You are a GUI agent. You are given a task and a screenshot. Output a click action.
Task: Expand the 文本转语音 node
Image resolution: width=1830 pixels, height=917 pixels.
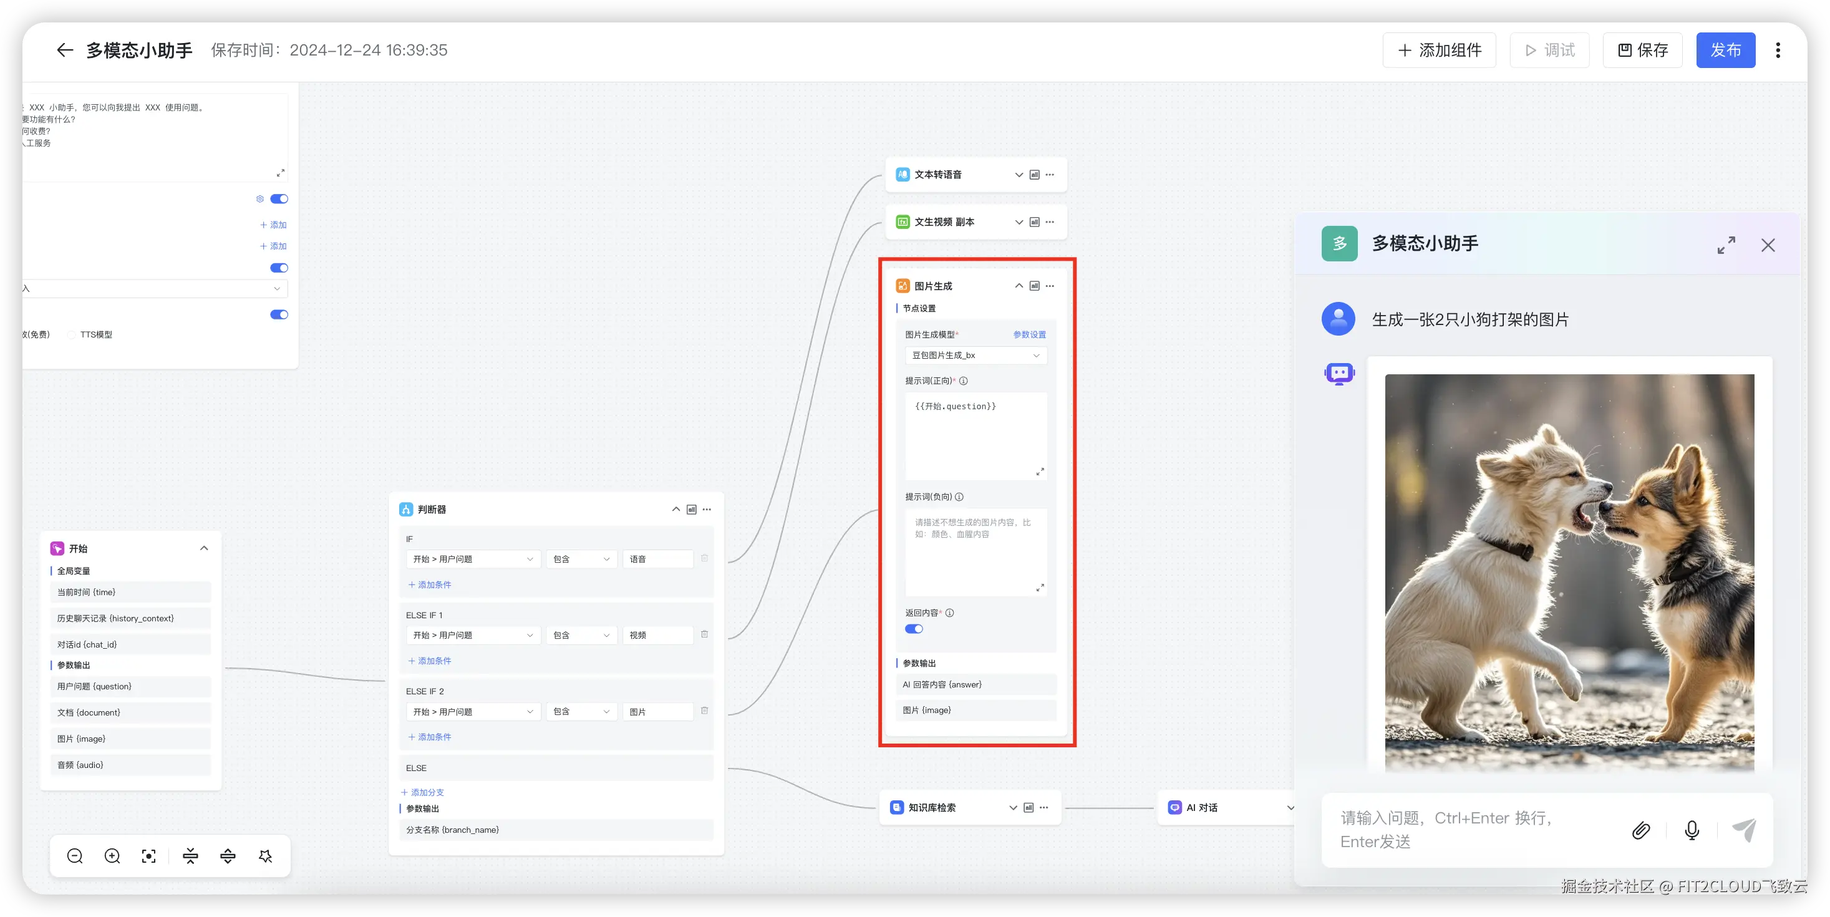point(1019,175)
